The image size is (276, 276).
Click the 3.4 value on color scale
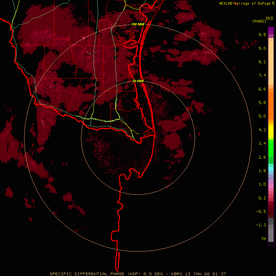[262, 144]
